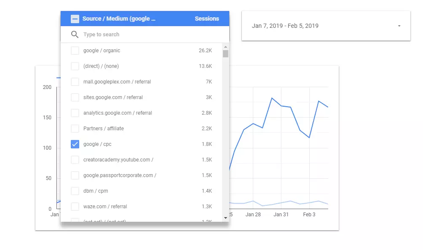This screenshot has height=250, width=423.
Task: Click the 1.4K sessions value
Action: (206, 191)
